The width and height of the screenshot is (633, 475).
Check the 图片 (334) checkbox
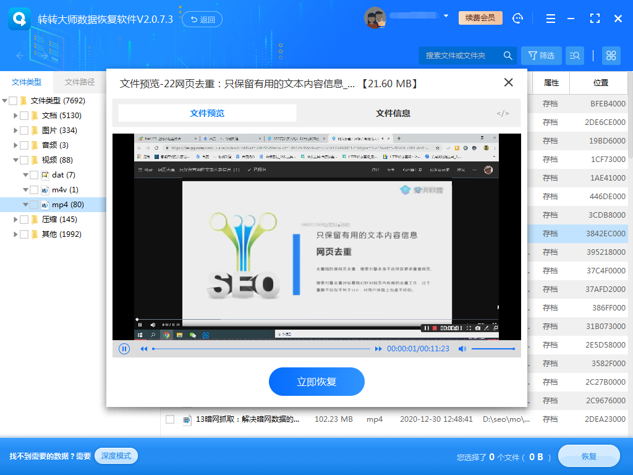pos(24,131)
